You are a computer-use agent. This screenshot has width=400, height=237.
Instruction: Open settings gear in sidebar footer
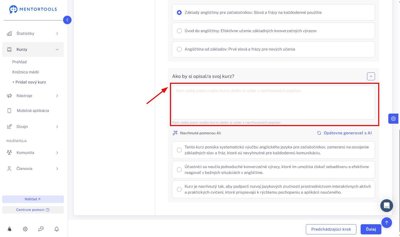click(25, 229)
